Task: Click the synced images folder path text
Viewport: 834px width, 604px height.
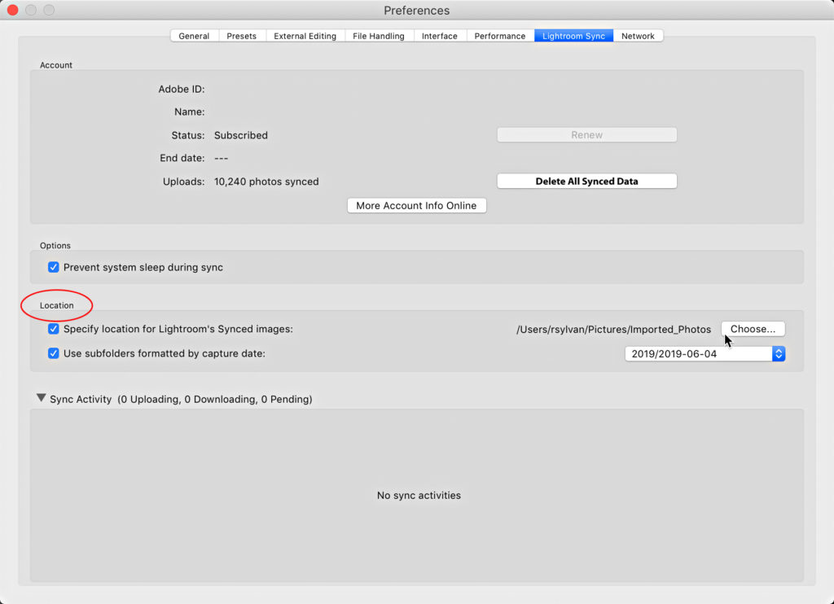Action: (613, 329)
